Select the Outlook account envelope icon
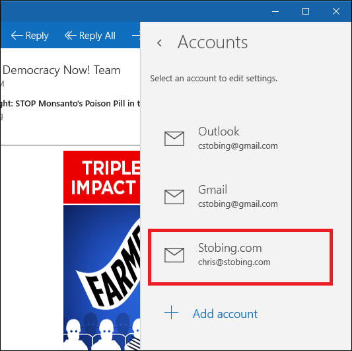This screenshot has width=352, height=351. point(174,139)
